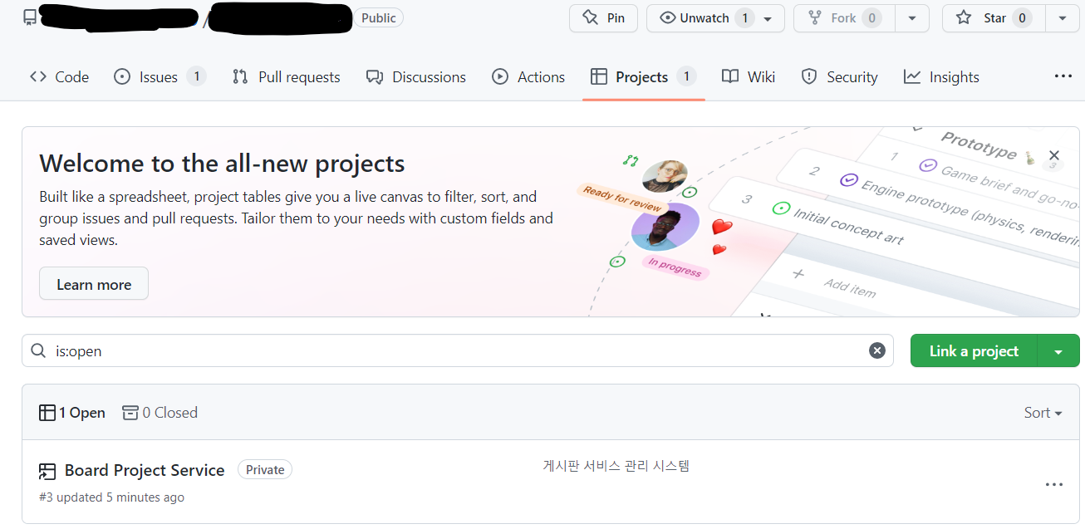Image resolution: width=1085 pixels, height=529 pixels.
Task: Expand the Fork options arrow
Action: (912, 18)
